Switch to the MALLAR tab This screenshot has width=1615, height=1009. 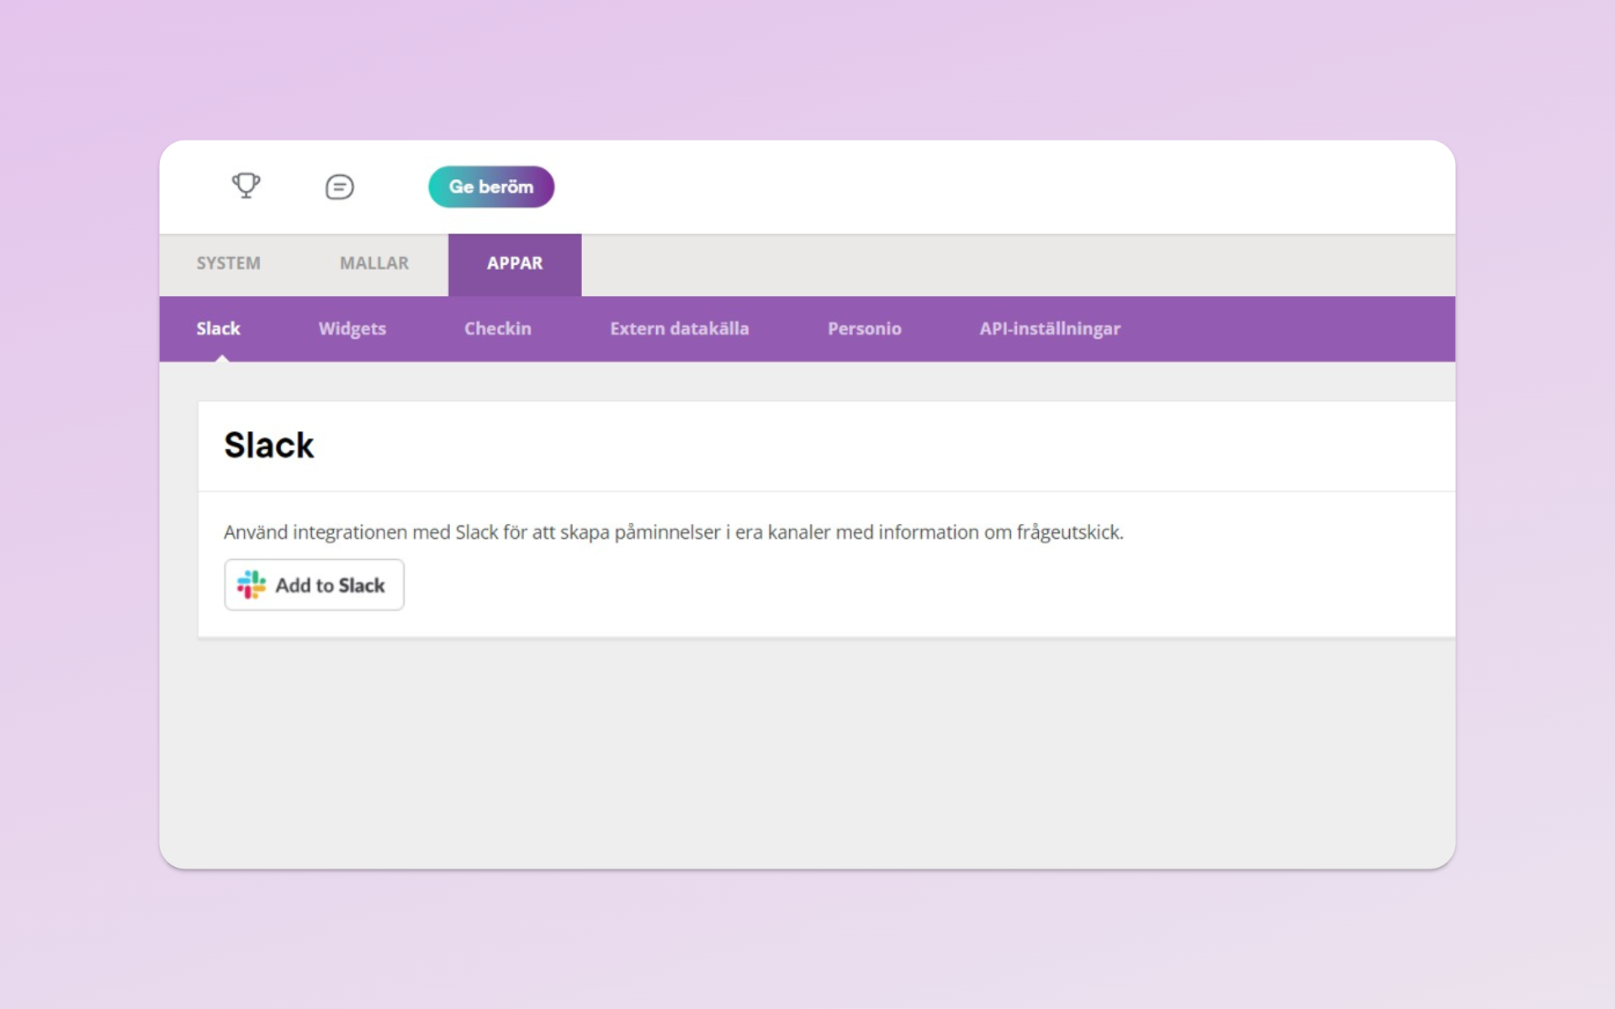(x=374, y=263)
